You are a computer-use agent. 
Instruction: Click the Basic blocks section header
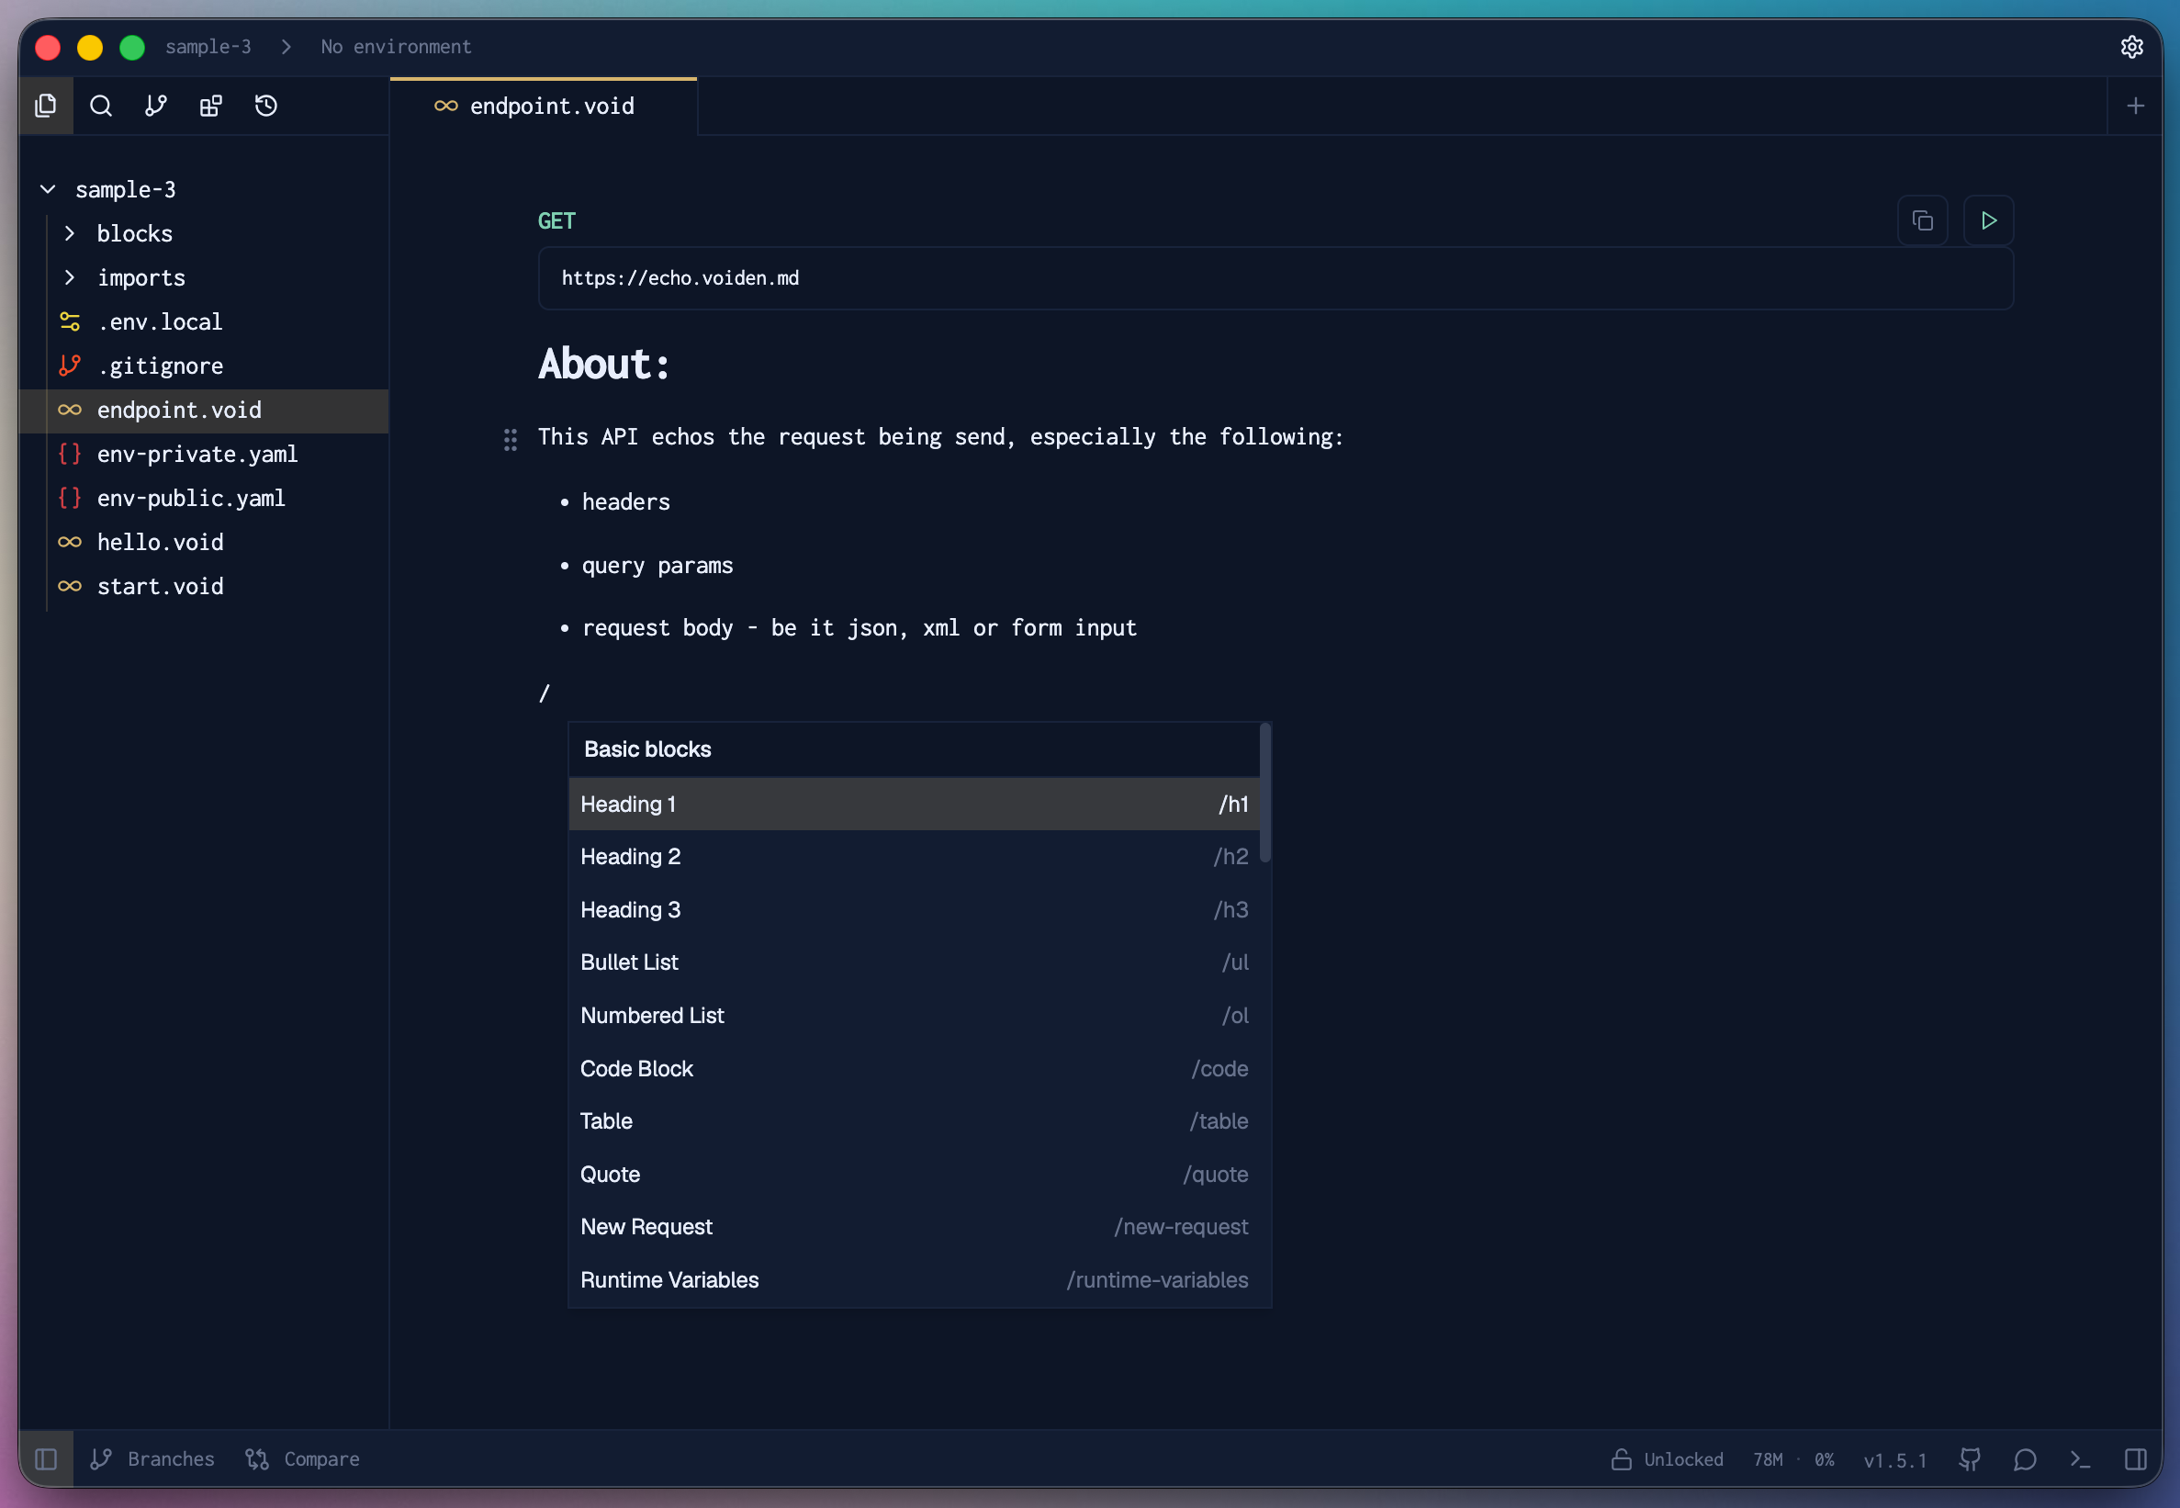point(647,749)
